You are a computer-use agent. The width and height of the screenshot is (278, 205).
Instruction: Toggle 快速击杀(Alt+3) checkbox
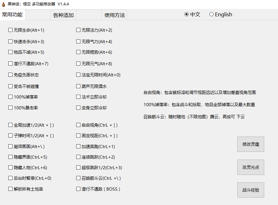point(11,42)
